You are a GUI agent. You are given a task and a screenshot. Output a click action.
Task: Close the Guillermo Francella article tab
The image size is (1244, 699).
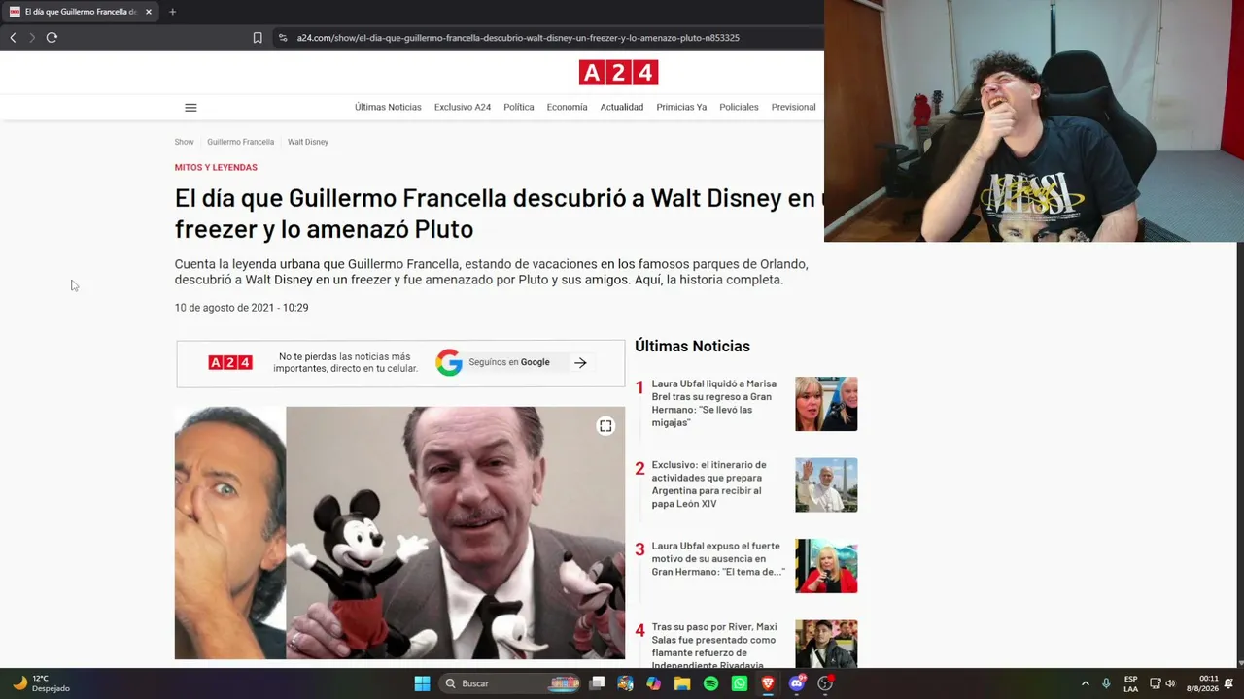point(149,12)
